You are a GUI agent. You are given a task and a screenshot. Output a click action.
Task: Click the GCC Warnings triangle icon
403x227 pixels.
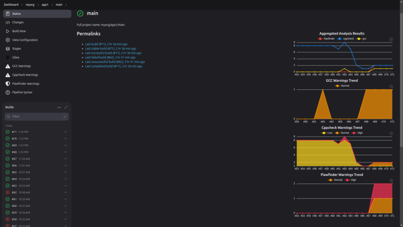pyautogui.click(x=8, y=66)
